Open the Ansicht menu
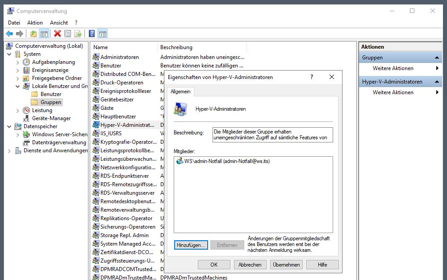The image size is (447, 280). 59,22
